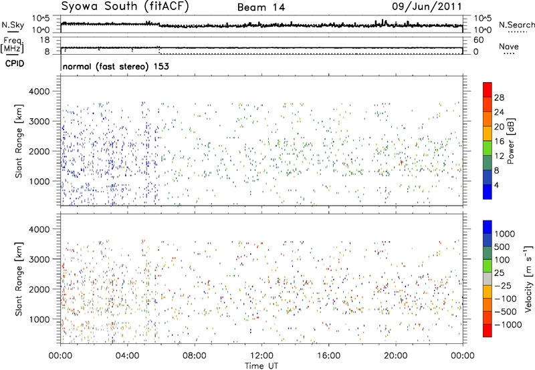The height and width of the screenshot is (370, 535).
Task: Click the 'N.Sky' legend label
Action: coord(13,25)
